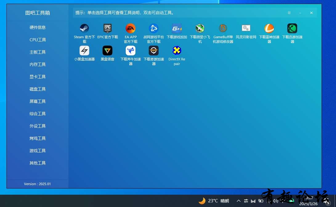Open the 内存工具 category
This screenshot has width=336, height=207.
[38, 64]
